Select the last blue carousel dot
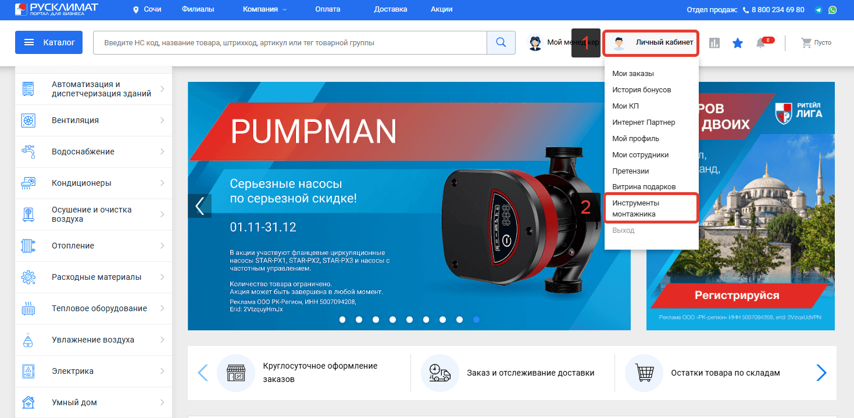 tap(477, 319)
